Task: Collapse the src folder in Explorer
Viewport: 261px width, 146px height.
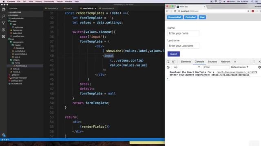Action: coord(13,39)
